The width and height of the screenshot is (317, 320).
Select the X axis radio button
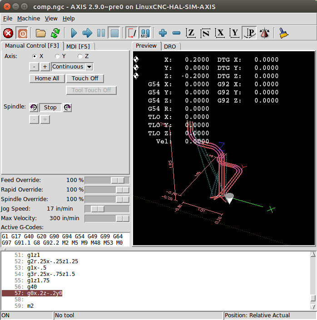pos(35,56)
